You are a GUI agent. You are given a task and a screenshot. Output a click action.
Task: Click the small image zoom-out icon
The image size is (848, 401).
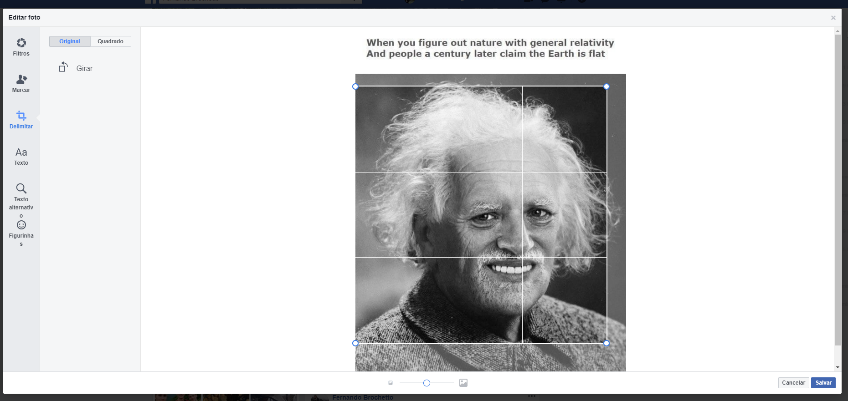click(x=391, y=383)
